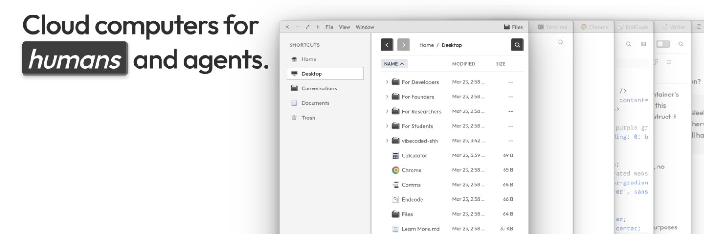Image resolution: width=704 pixels, height=234 pixels.
Task: Expand the For Founders folder
Action: tap(387, 97)
